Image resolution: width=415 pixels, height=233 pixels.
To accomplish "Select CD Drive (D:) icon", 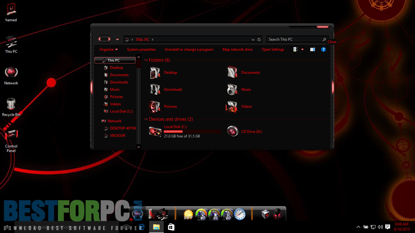I will tap(233, 131).
